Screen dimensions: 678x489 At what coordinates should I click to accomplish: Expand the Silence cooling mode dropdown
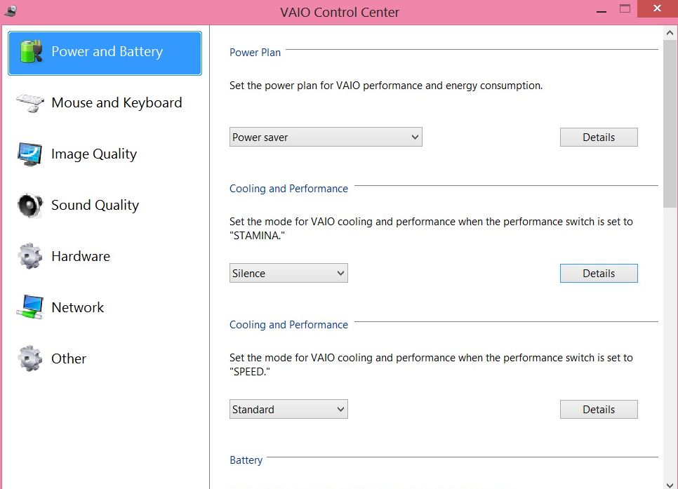click(288, 273)
